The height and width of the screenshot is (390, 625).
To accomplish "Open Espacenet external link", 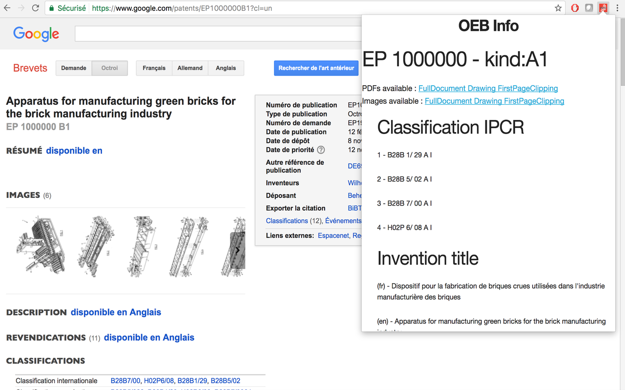I will point(333,235).
